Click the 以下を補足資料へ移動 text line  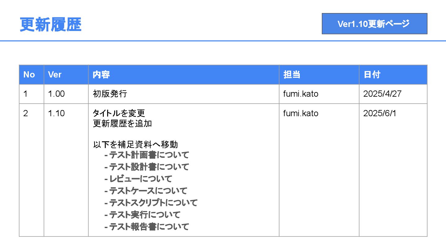tap(135, 145)
